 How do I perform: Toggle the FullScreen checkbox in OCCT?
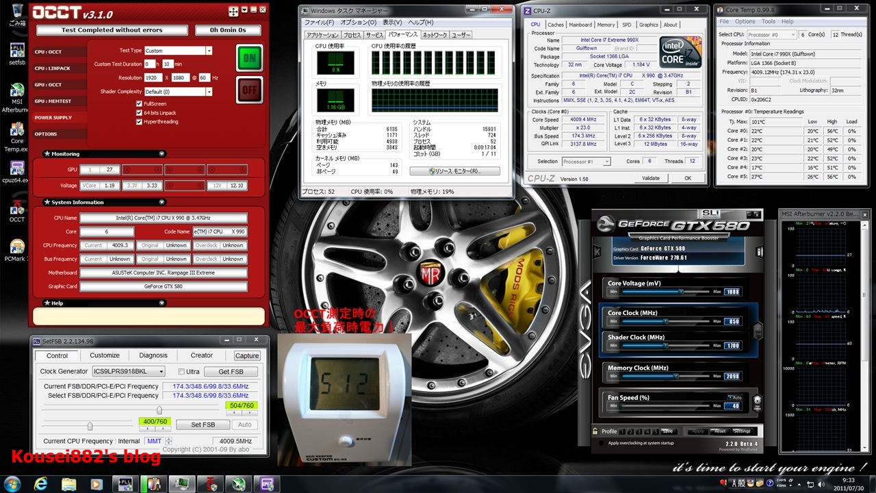tap(140, 104)
